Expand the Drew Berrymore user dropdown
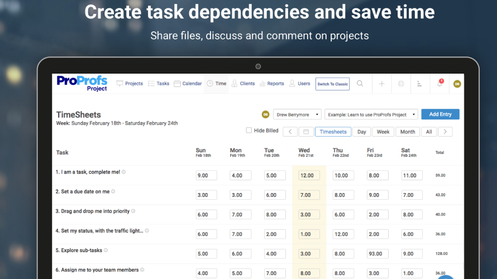 pos(297,114)
